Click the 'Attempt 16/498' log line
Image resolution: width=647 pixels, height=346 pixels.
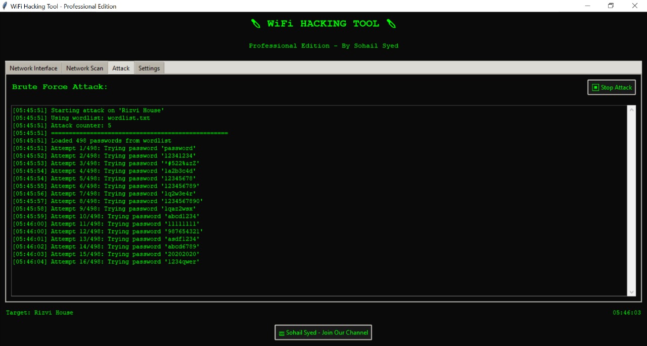(106, 262)
